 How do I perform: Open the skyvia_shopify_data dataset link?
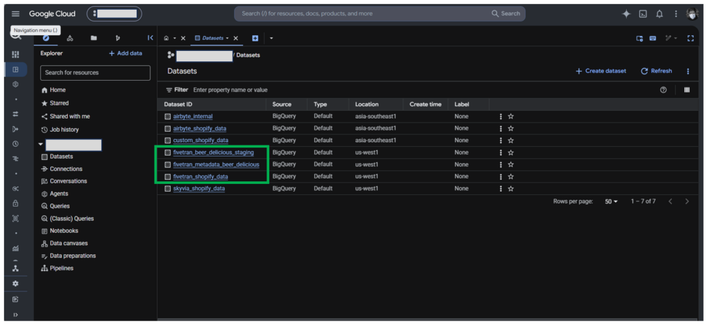point(199,189)
